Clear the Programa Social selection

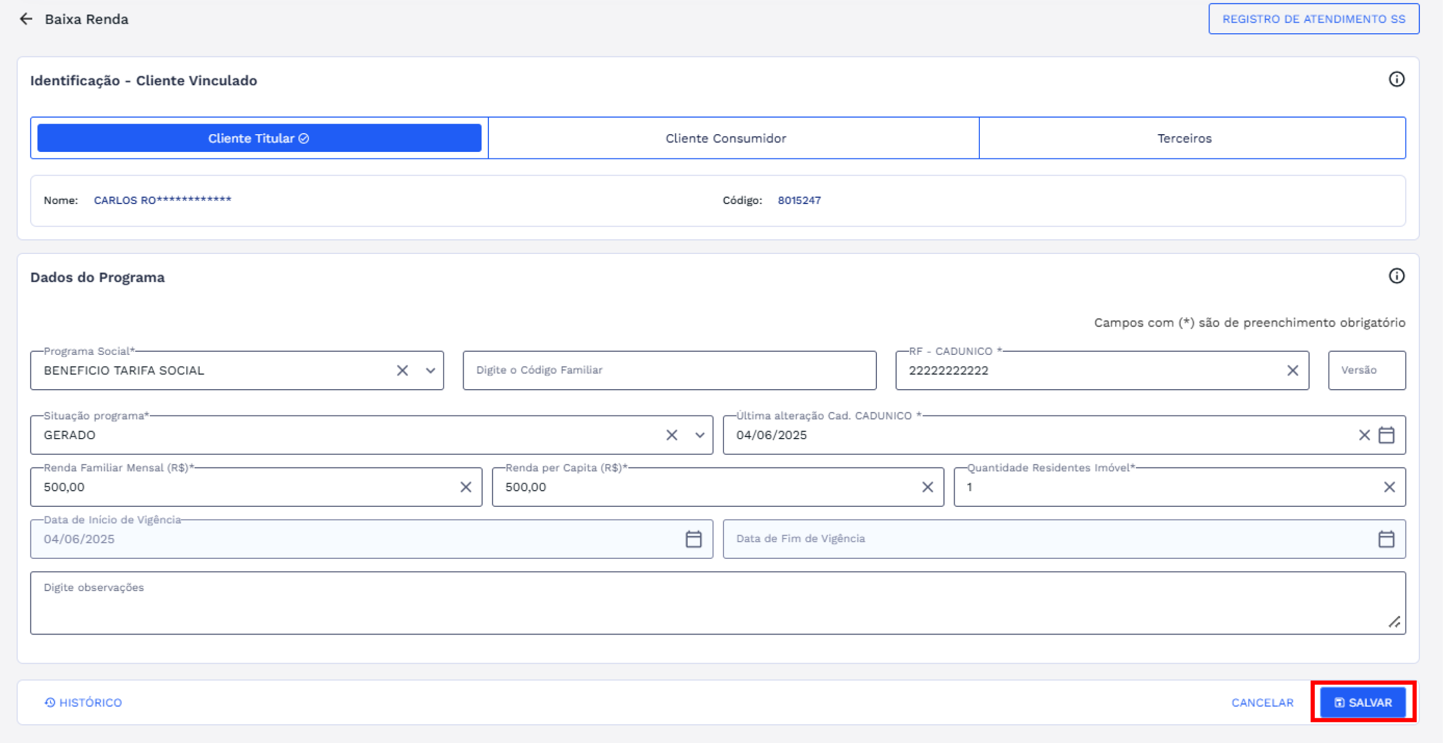(402, 370)
